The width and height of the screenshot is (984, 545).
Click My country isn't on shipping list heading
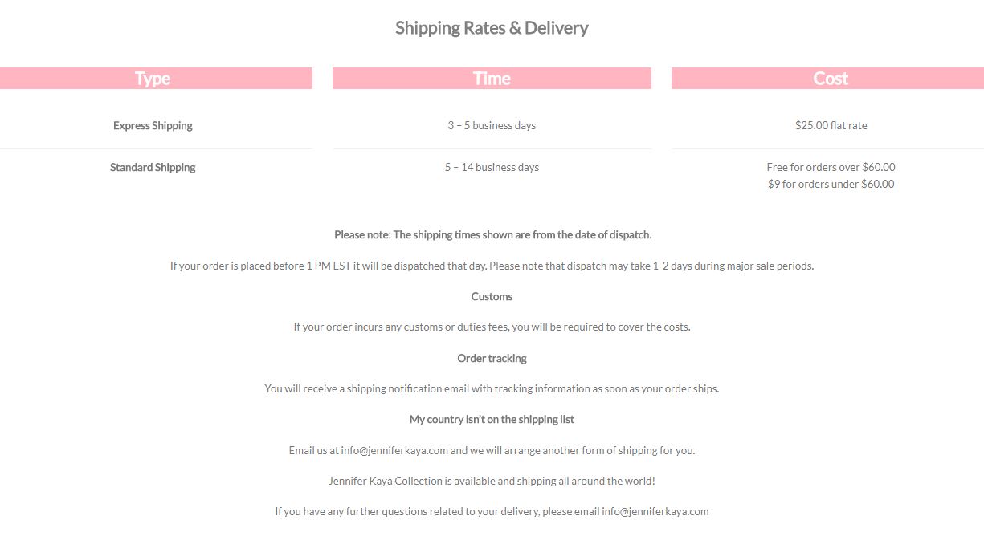point(492,419)
